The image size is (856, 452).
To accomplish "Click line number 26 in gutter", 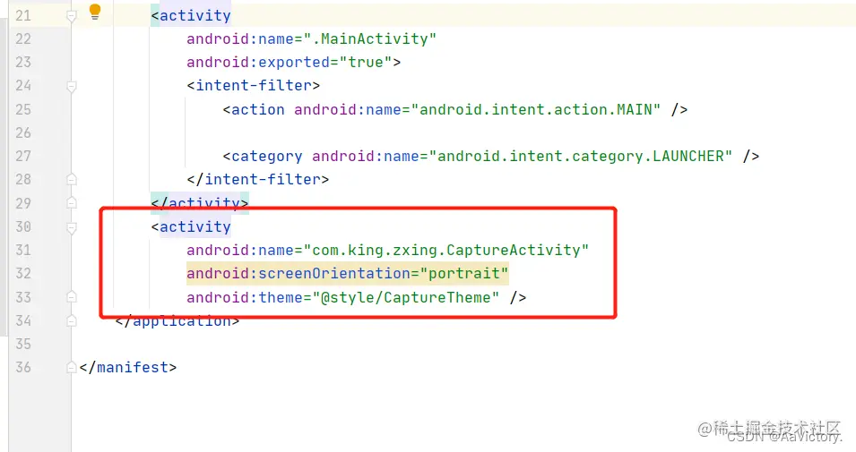I will click(23, 132).
